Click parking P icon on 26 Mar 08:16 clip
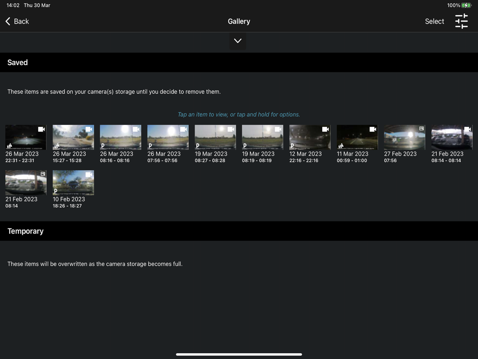 click(x=103, y=146)
